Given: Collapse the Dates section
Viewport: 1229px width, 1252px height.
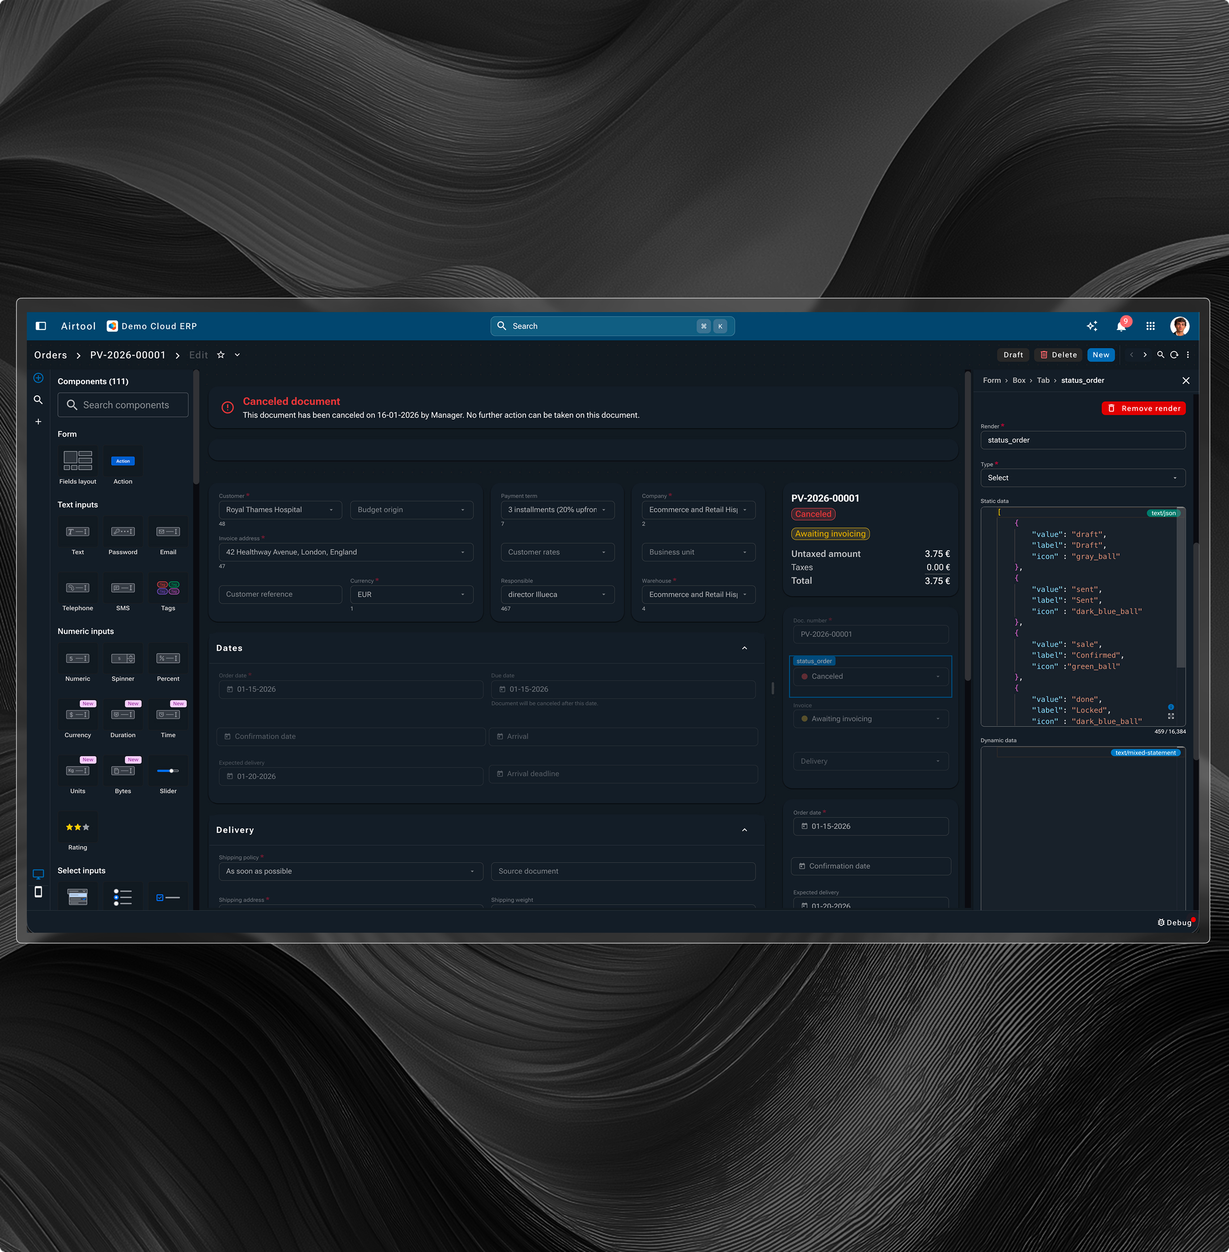Looking at the screenshot, I should pos(744,648).
